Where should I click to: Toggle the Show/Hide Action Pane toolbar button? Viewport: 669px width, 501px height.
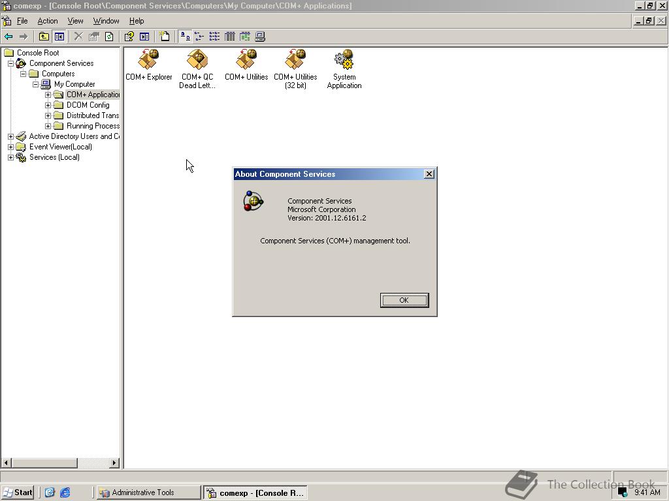[144, 37]
